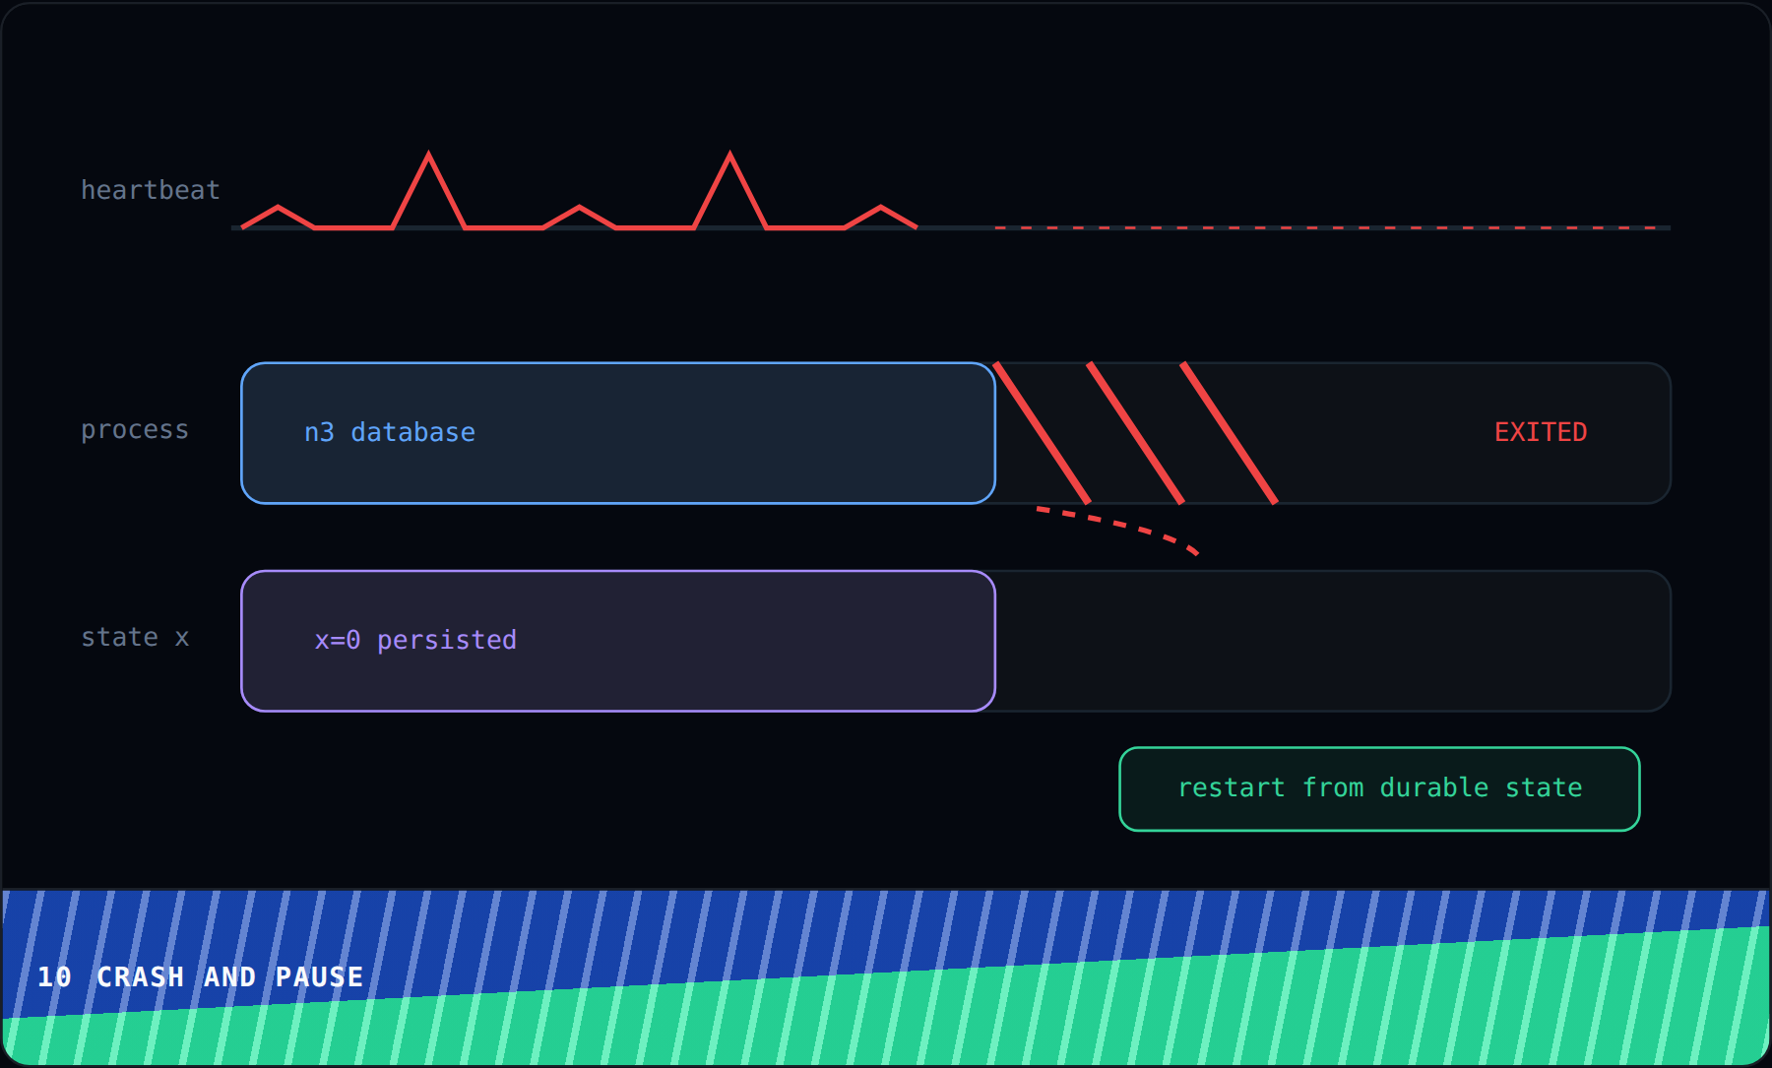Image resolution: width=1772 pixels, height=1068 pixels.
Task: Click the process row label
Action: point(135,430)
